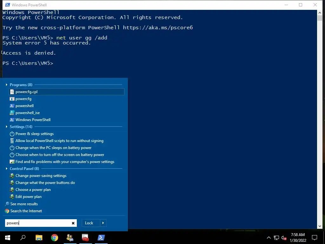
Task: Open Allow local PowerShell scripts setting
Action: (59, 141)
